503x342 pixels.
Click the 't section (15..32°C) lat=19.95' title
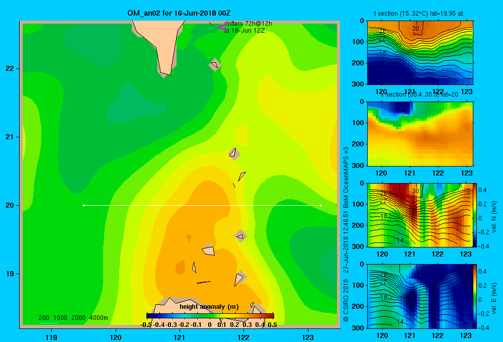point(418,14)
